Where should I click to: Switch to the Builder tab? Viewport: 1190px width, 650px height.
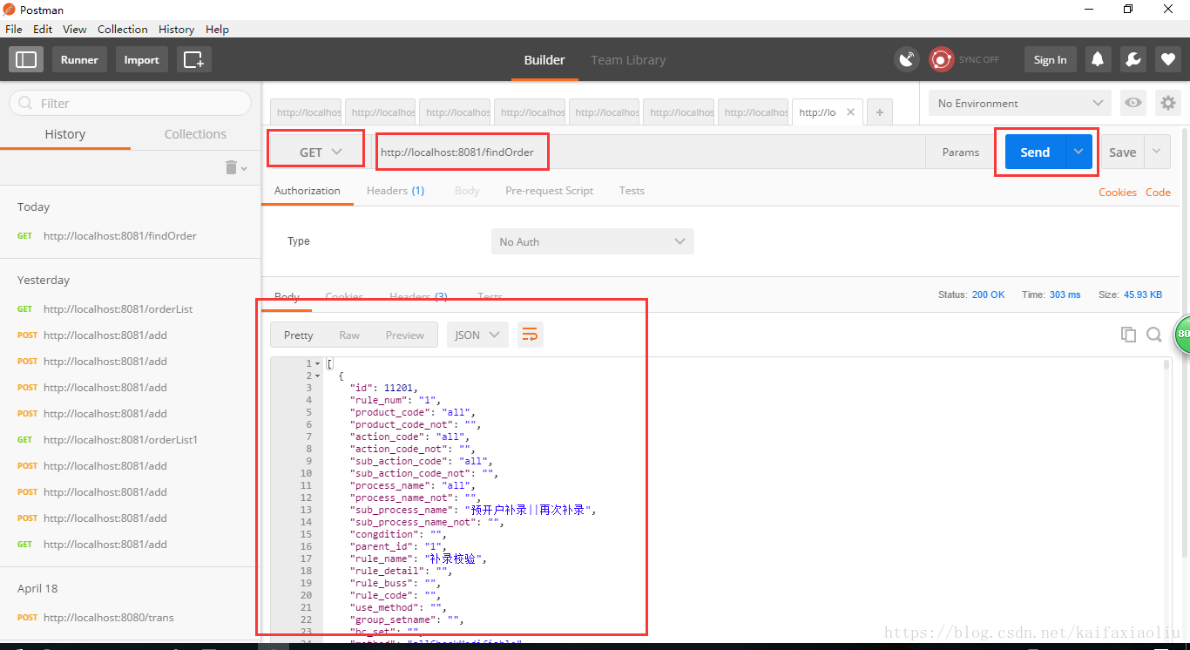pyautogui.click(x=544, y=60)
